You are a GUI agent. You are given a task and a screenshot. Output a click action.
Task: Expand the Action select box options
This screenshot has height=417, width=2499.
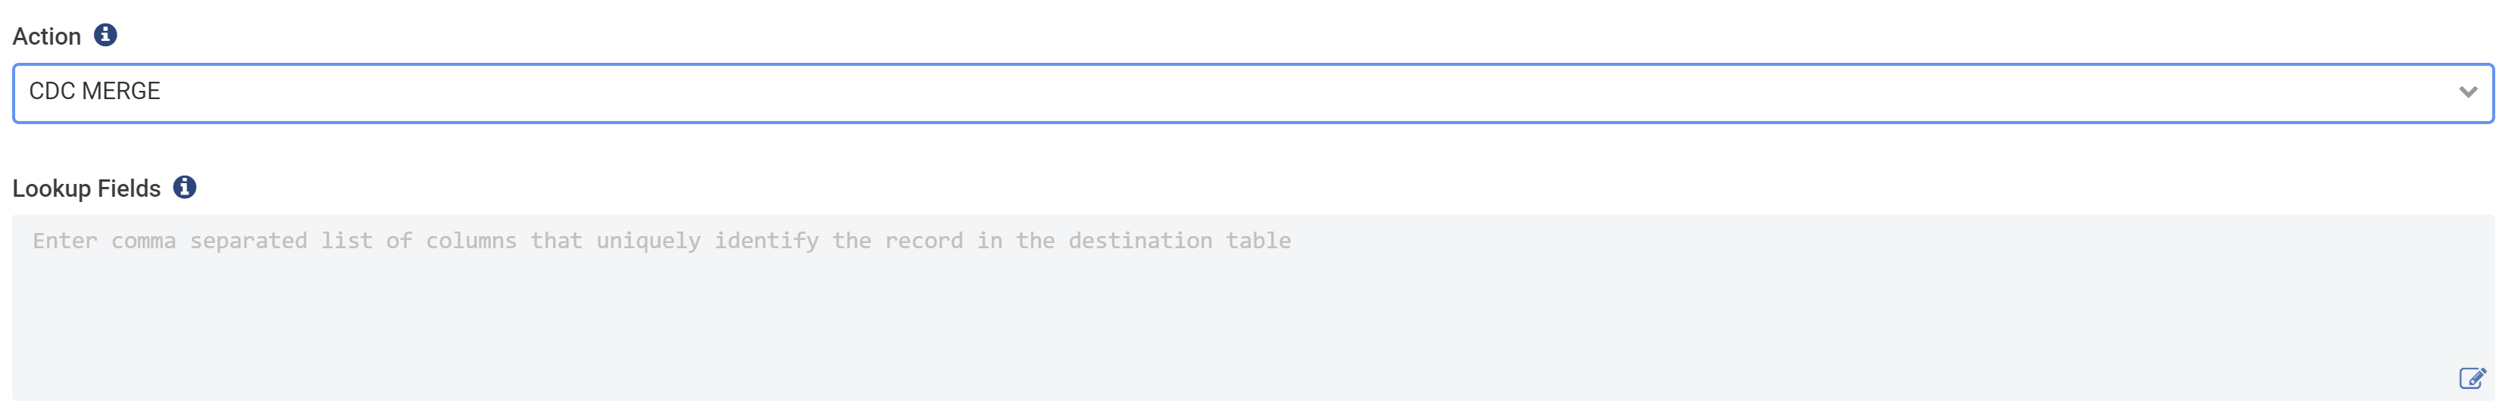click(1251, 93)
